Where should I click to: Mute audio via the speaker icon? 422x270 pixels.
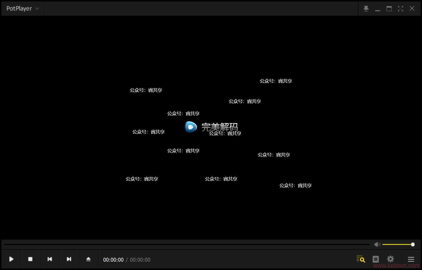pyautogui.click(x=377, y=244)
